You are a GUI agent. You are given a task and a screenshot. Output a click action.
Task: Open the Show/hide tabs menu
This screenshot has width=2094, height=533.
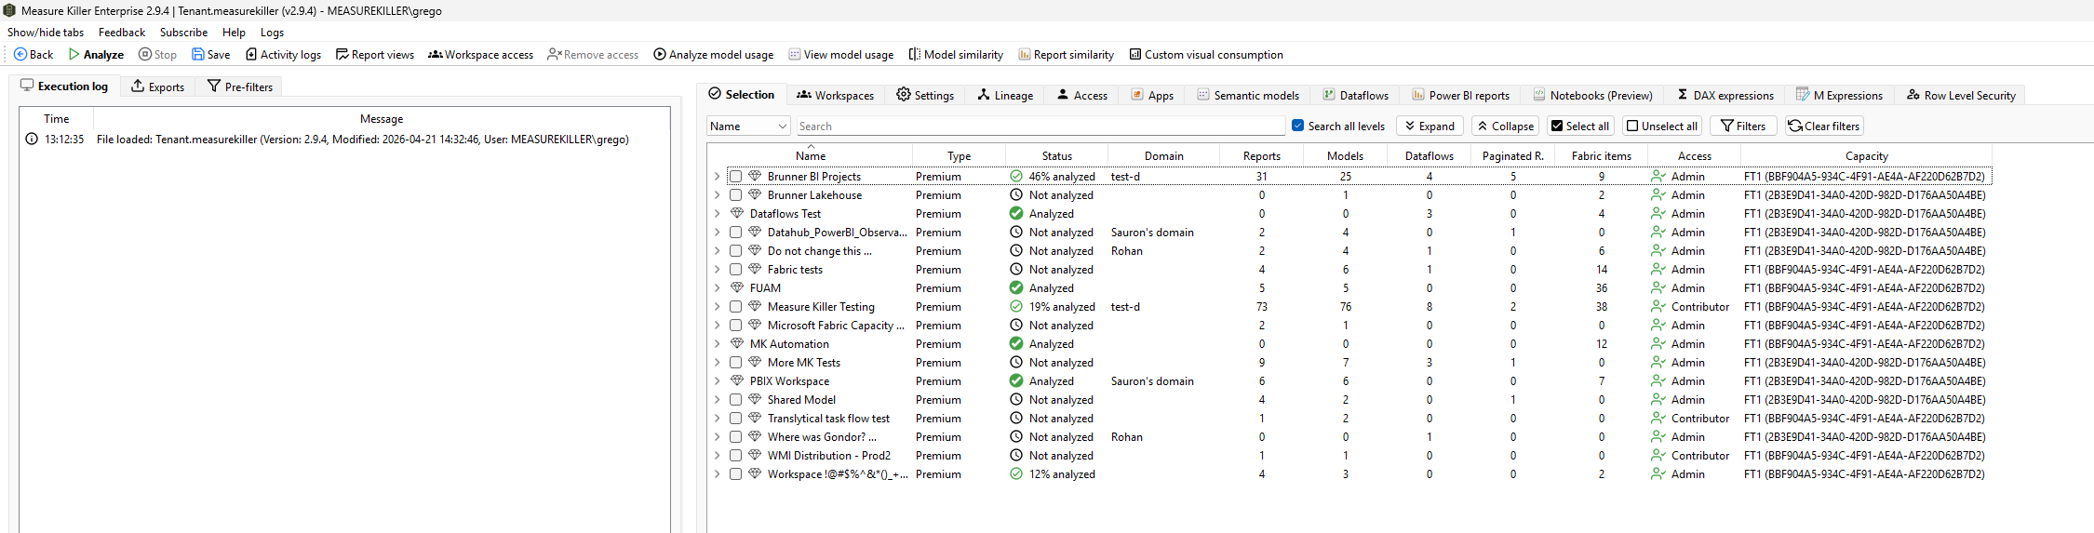click(46, 32)
